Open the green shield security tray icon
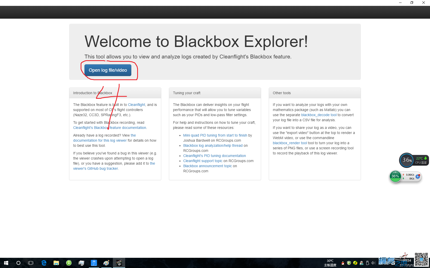Viewport: 430px width, 268px height. click(x=349, y=263)
